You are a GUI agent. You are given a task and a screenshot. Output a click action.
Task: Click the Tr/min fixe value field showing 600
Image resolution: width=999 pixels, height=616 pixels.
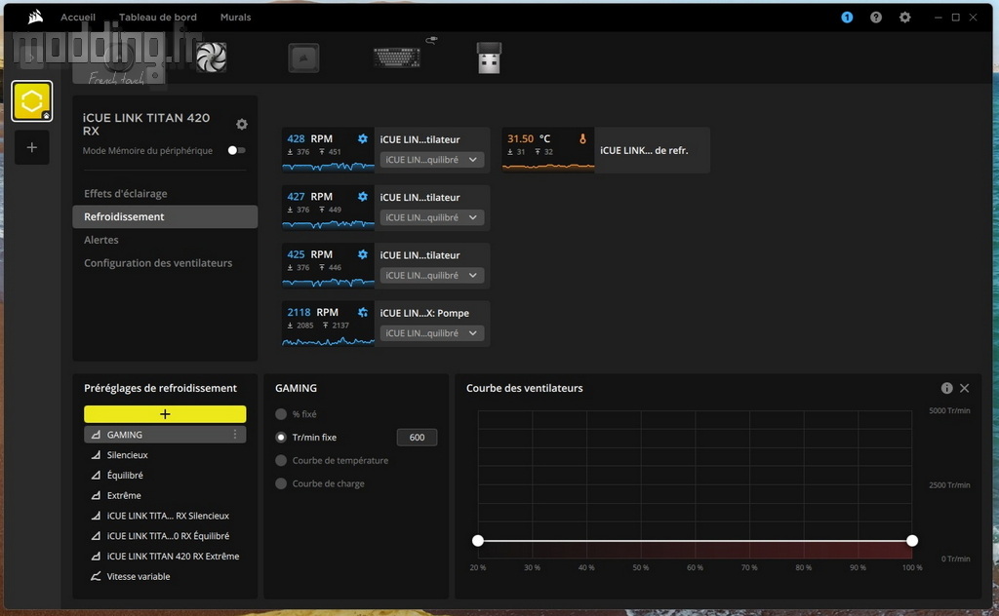coord(417,438)
